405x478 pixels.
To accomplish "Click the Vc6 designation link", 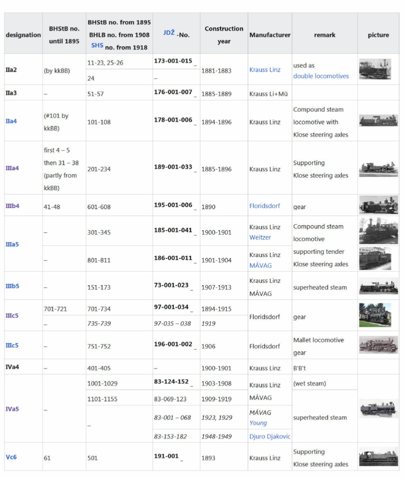I will (11, 457).
